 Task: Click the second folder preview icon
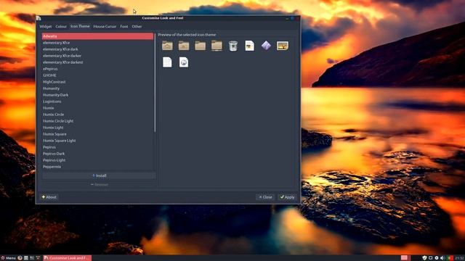pyautogui.click(x=184, y=46)
